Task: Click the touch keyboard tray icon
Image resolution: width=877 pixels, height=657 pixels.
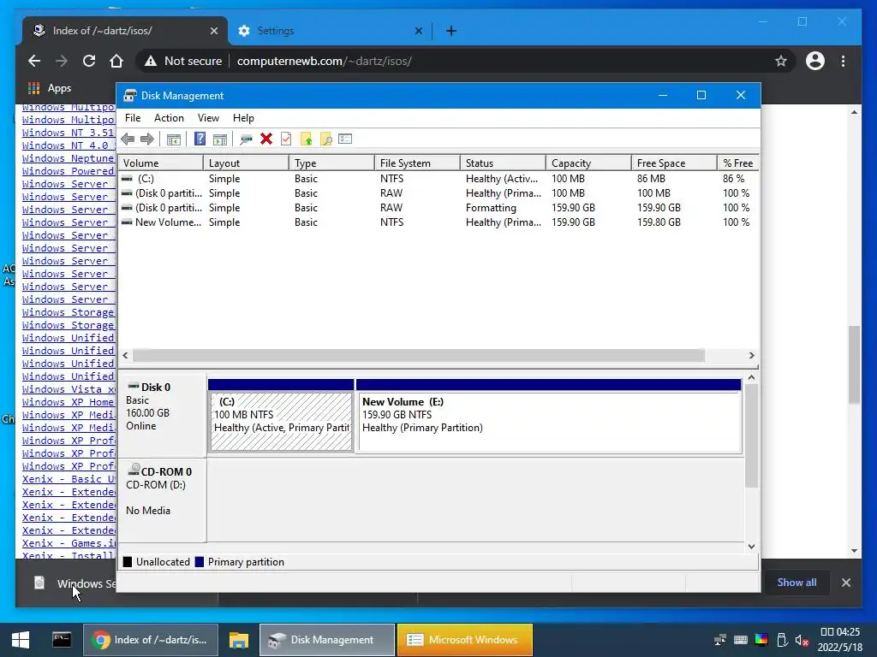Action: click(741, 640)
